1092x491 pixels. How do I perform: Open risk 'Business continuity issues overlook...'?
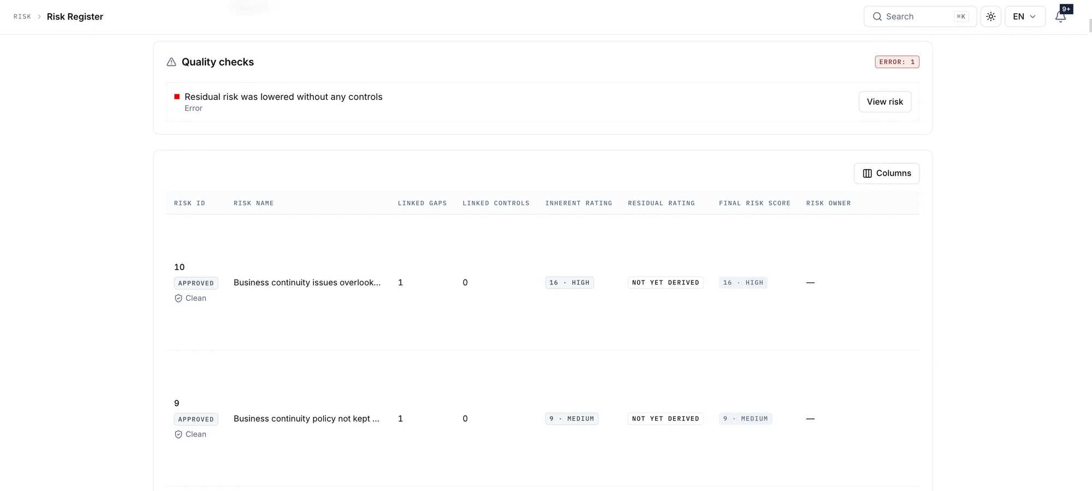[307, 283]
